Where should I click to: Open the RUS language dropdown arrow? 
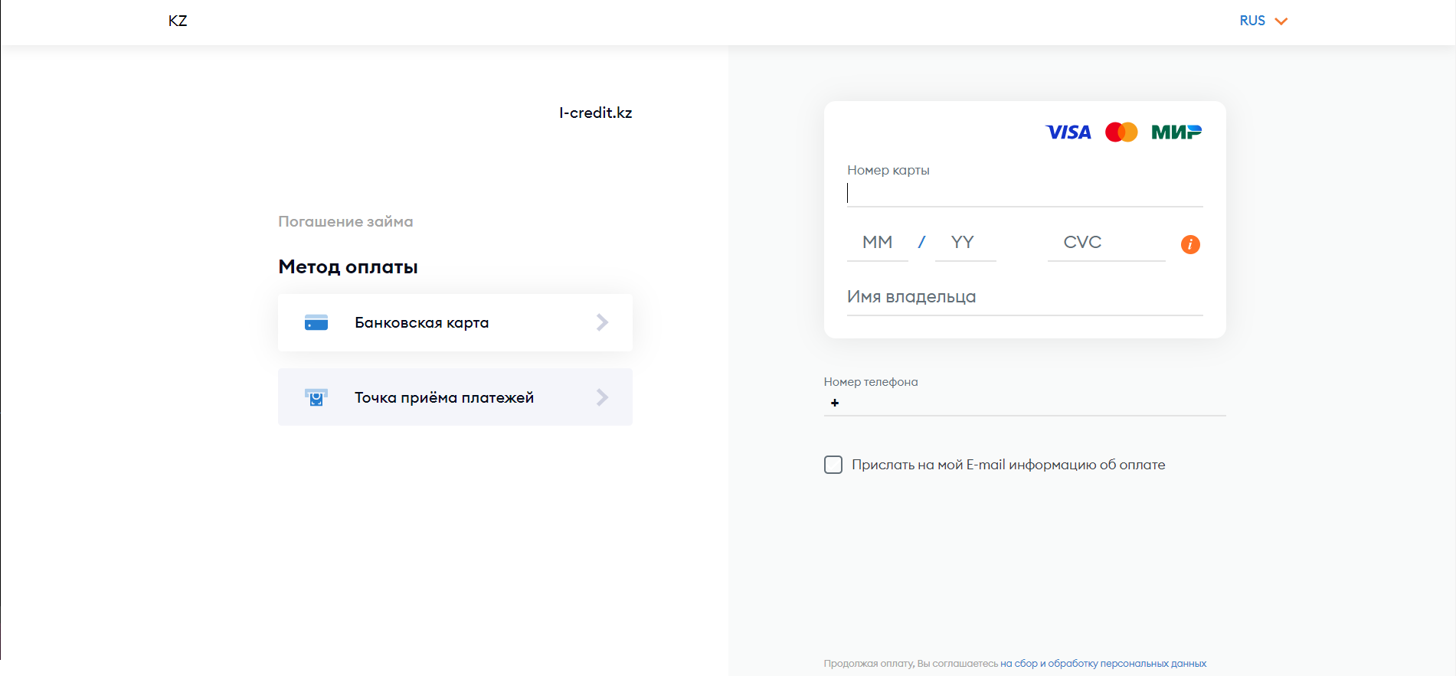coord(1281,21)
